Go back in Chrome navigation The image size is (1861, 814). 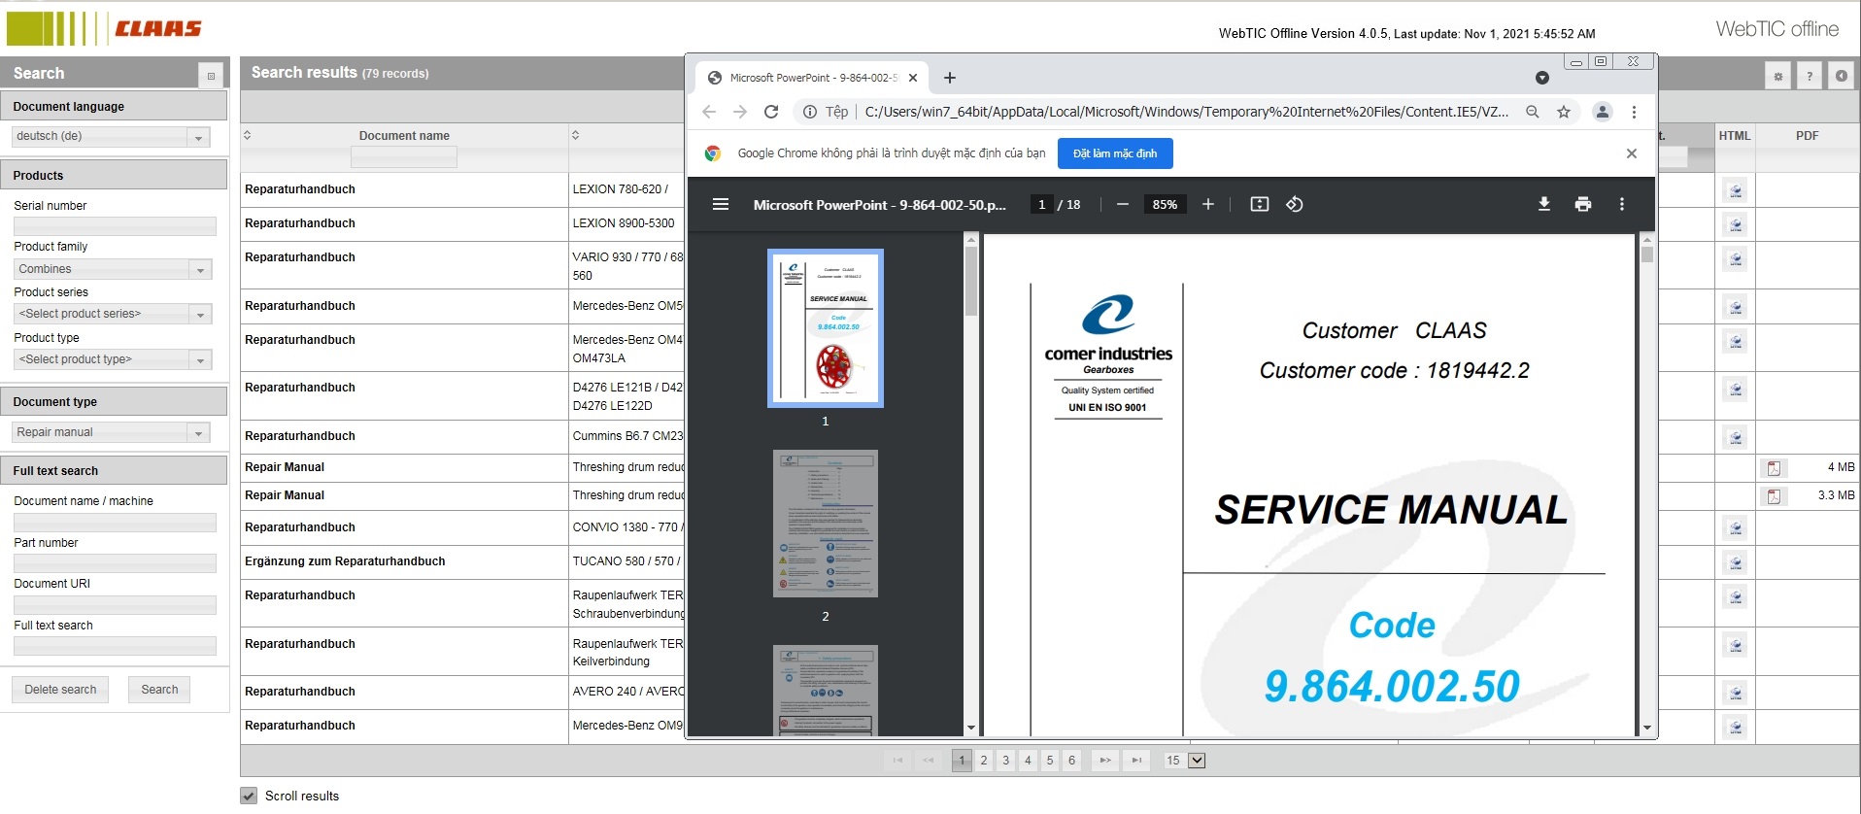pos(709,112)
